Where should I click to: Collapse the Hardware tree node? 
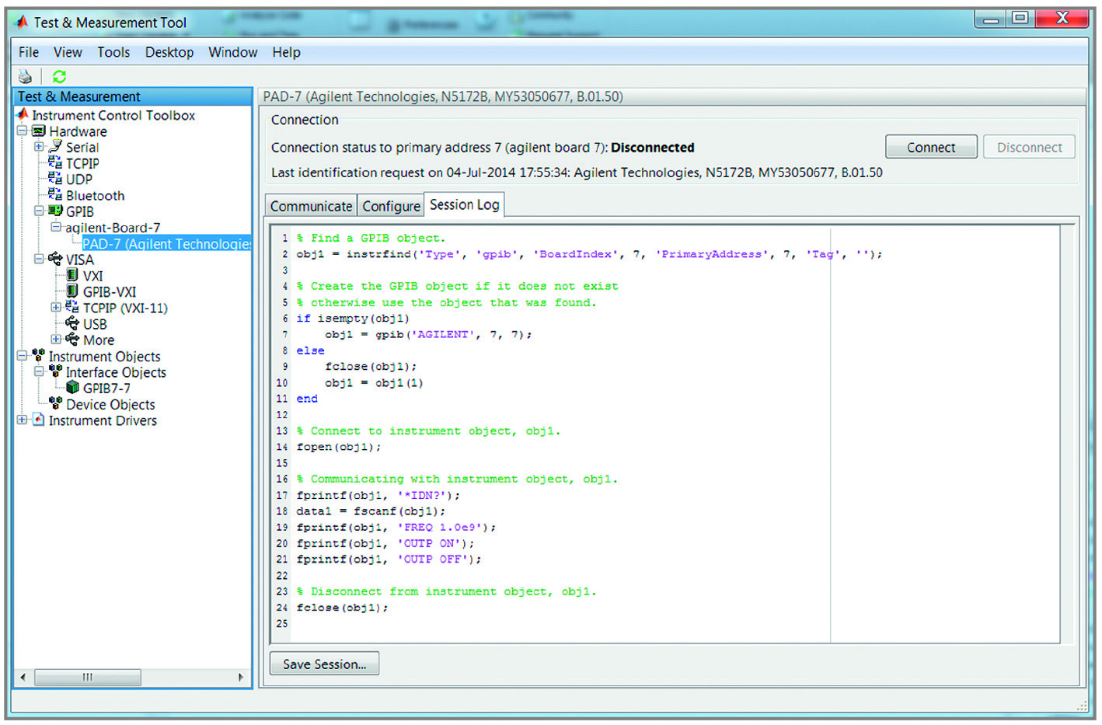click(x=23, y=131)
